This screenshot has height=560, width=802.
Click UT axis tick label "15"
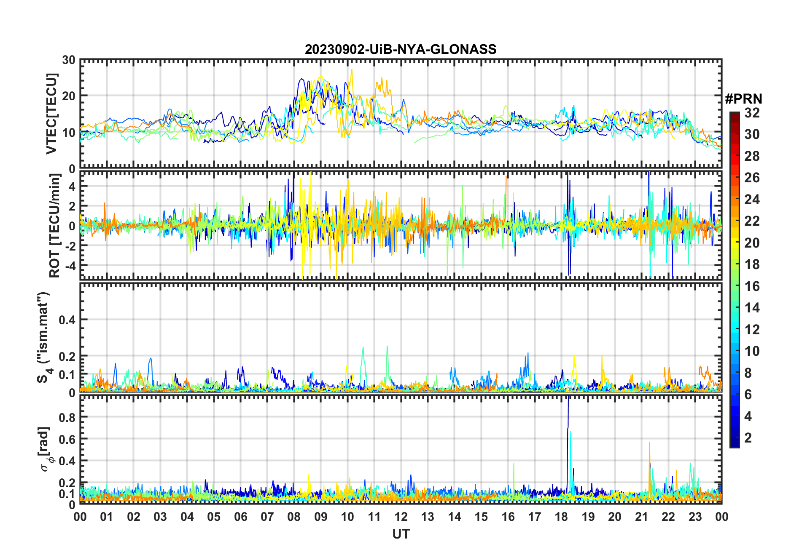click(481, 517)
